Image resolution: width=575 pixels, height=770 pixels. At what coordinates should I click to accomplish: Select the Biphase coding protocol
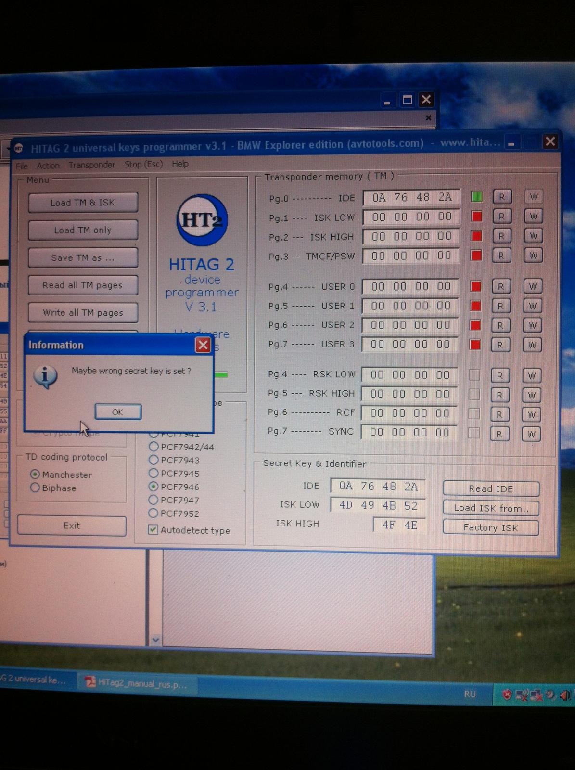pyautogui.click(x=53, y=488)
